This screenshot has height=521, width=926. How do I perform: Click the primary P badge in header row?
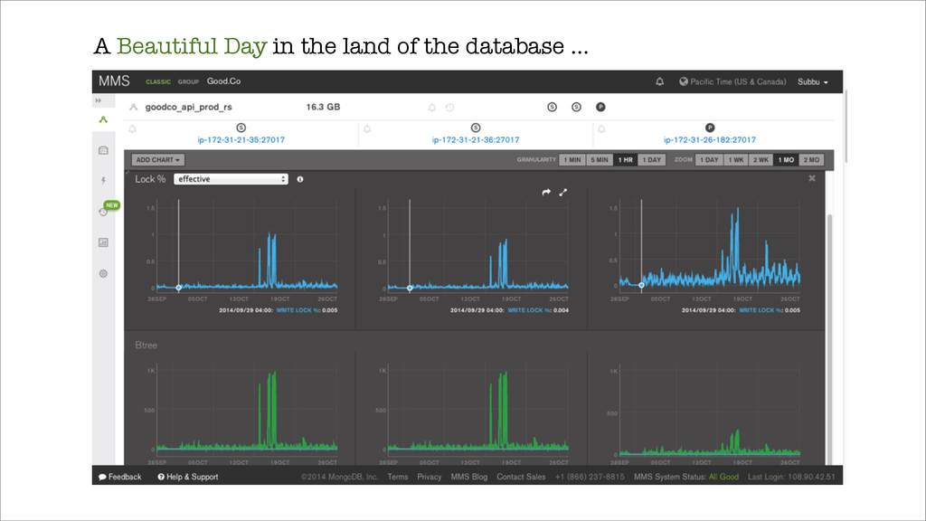click(x=600, y=107)
